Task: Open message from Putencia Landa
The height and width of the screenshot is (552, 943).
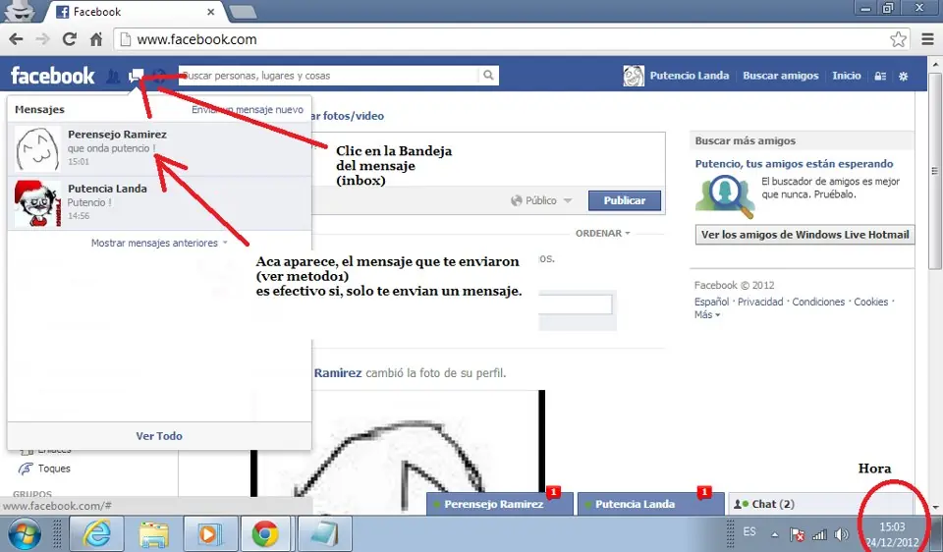Action: point(159,202)
